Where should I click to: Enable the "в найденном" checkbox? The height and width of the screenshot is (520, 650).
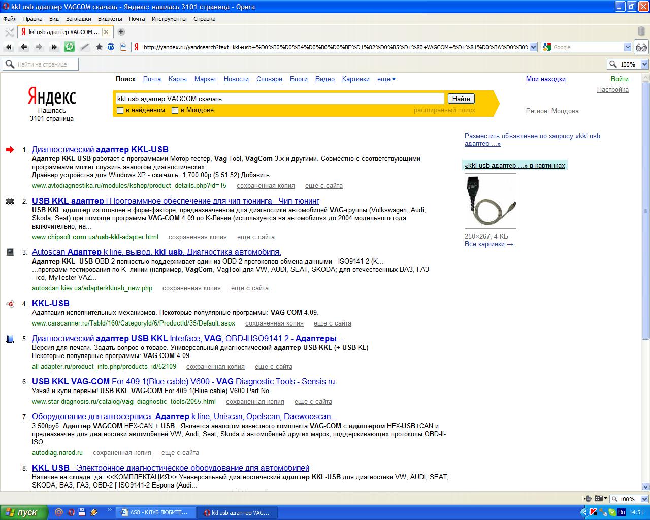click(x=120, y=110)
